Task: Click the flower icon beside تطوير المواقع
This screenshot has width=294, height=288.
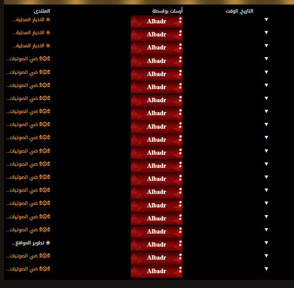Action: tap(48, 243)
